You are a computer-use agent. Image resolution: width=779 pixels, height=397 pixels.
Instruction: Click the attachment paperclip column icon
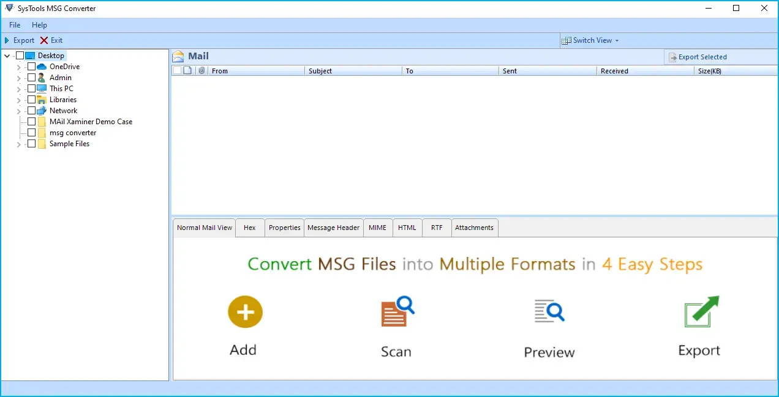[201, 70]
